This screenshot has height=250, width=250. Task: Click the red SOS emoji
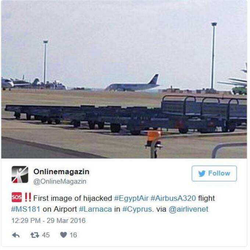17,198
